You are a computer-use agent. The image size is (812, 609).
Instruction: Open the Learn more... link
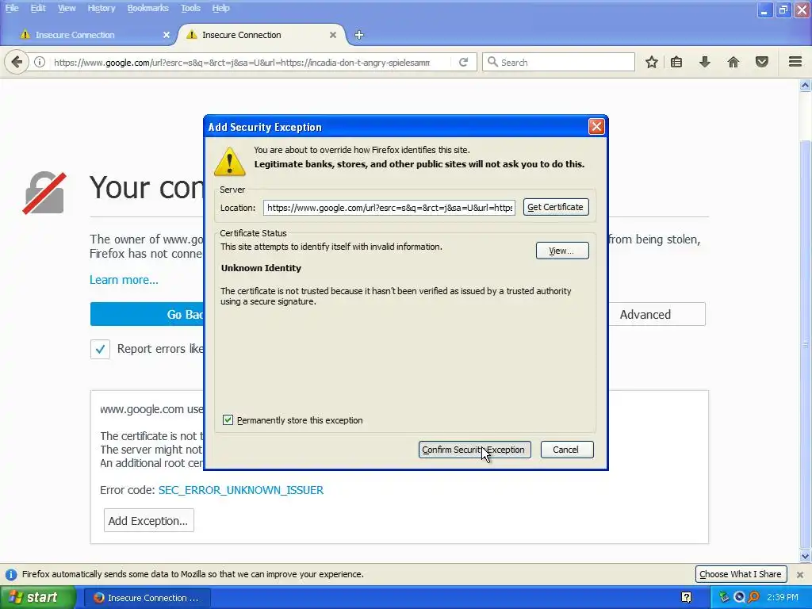pyautogui.click(x=124, y=280)
